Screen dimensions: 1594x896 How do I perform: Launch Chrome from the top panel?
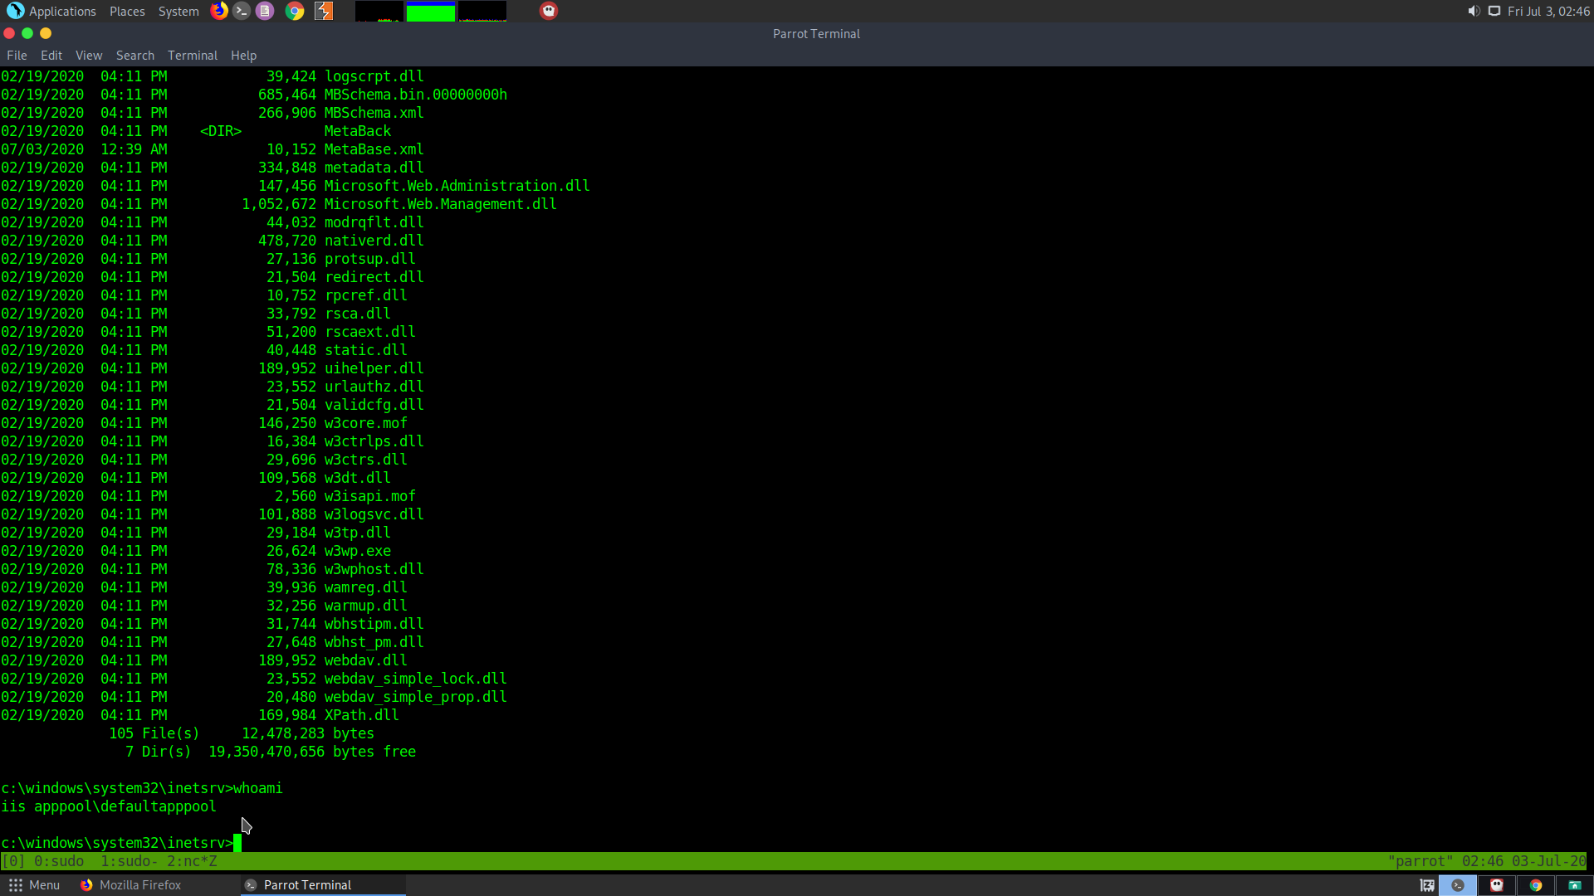click(294, 11)
